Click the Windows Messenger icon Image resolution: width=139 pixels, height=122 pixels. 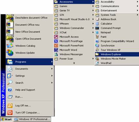click(56, 54)
